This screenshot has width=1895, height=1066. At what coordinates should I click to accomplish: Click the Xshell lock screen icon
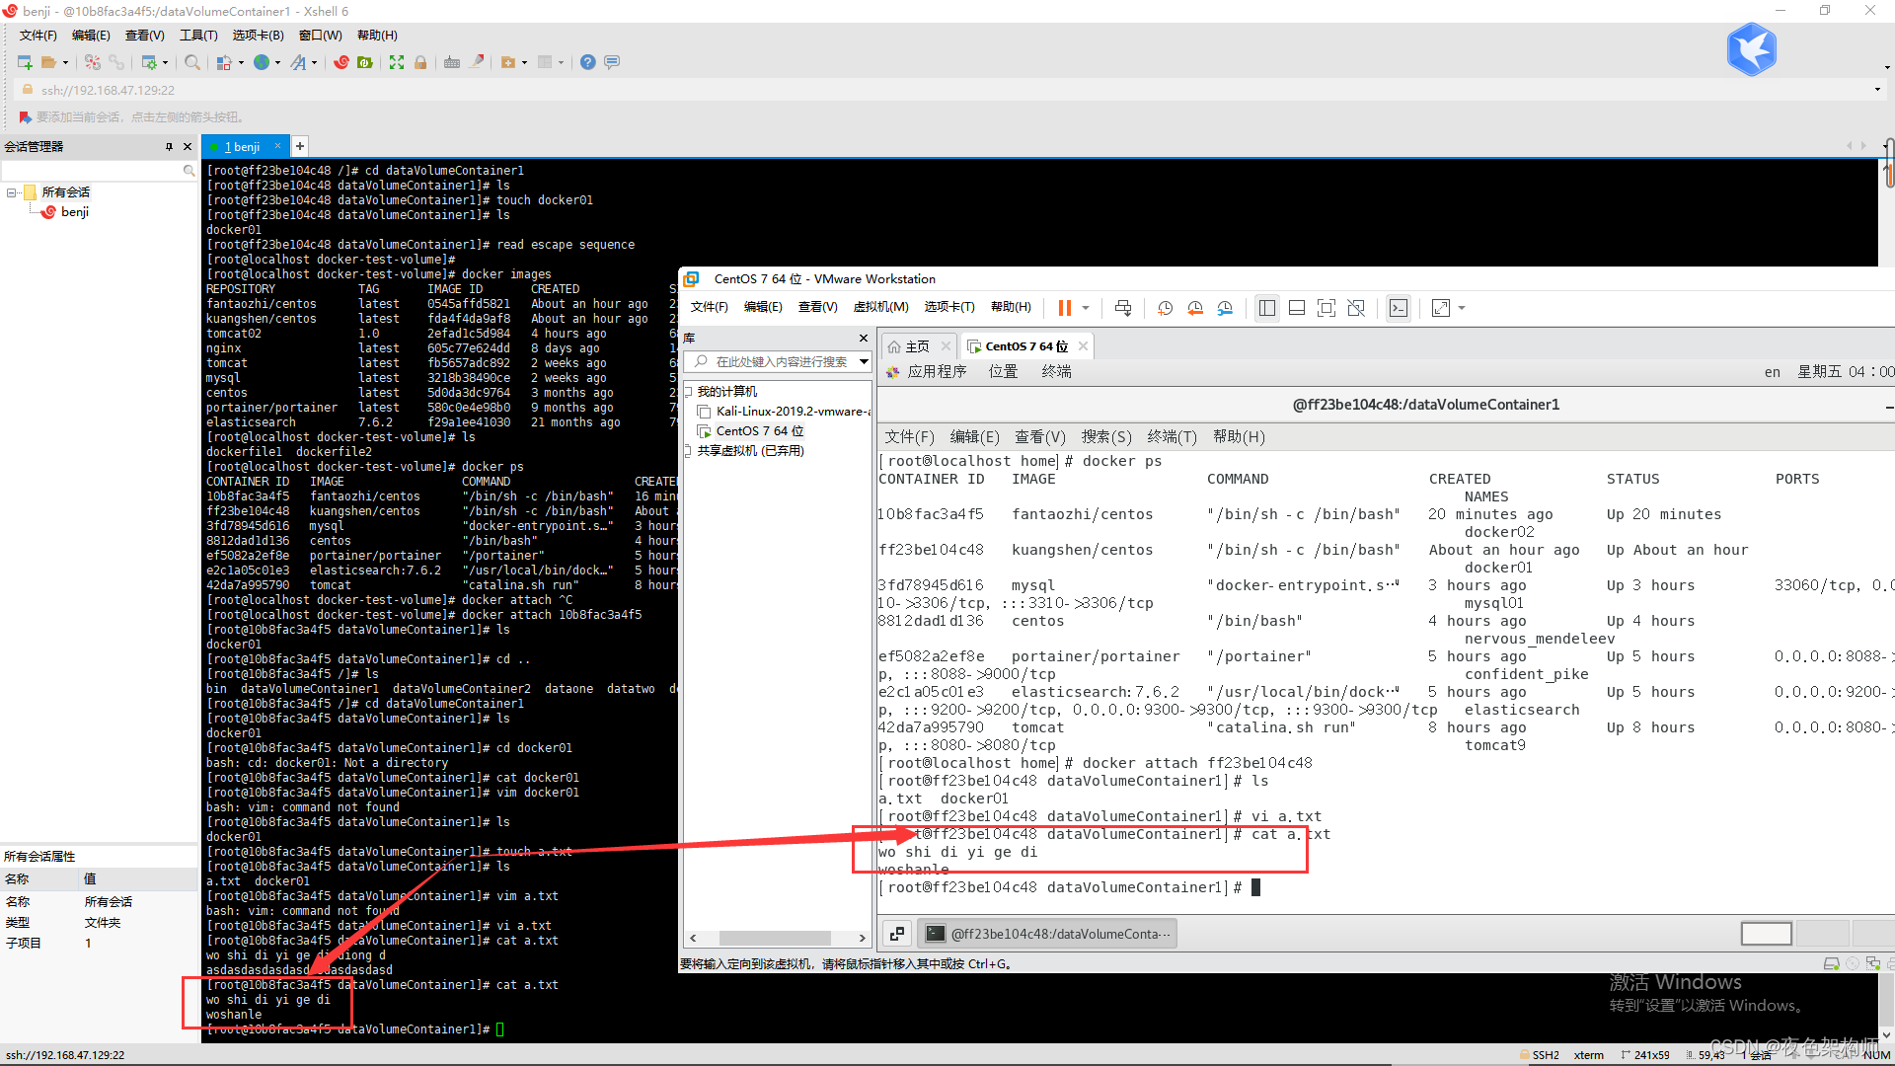tap(420, 62)
